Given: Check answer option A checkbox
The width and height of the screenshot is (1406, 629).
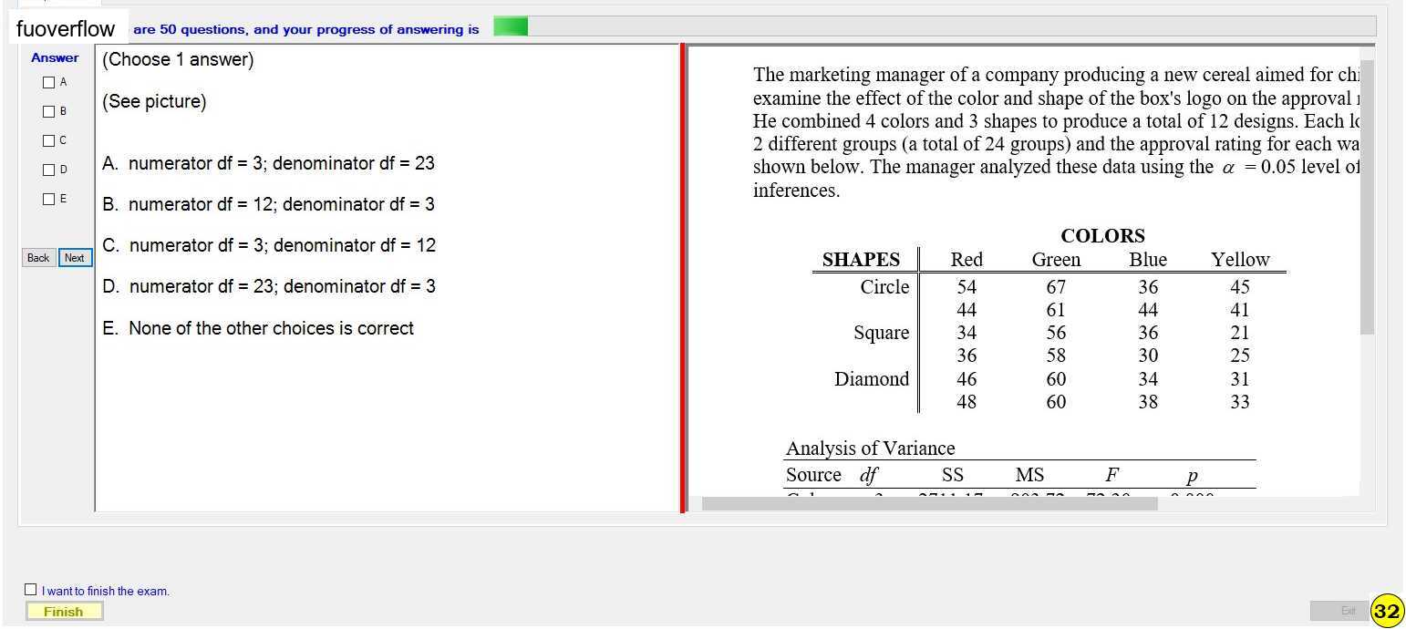Looking at the screenshot, I should coord(49,82).
